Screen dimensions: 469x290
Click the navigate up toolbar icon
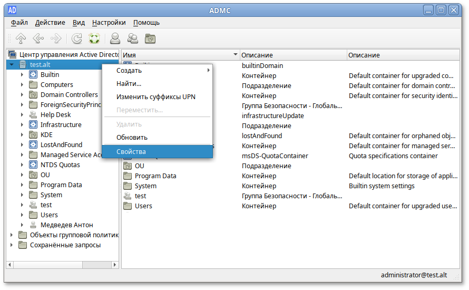(21, 38)
